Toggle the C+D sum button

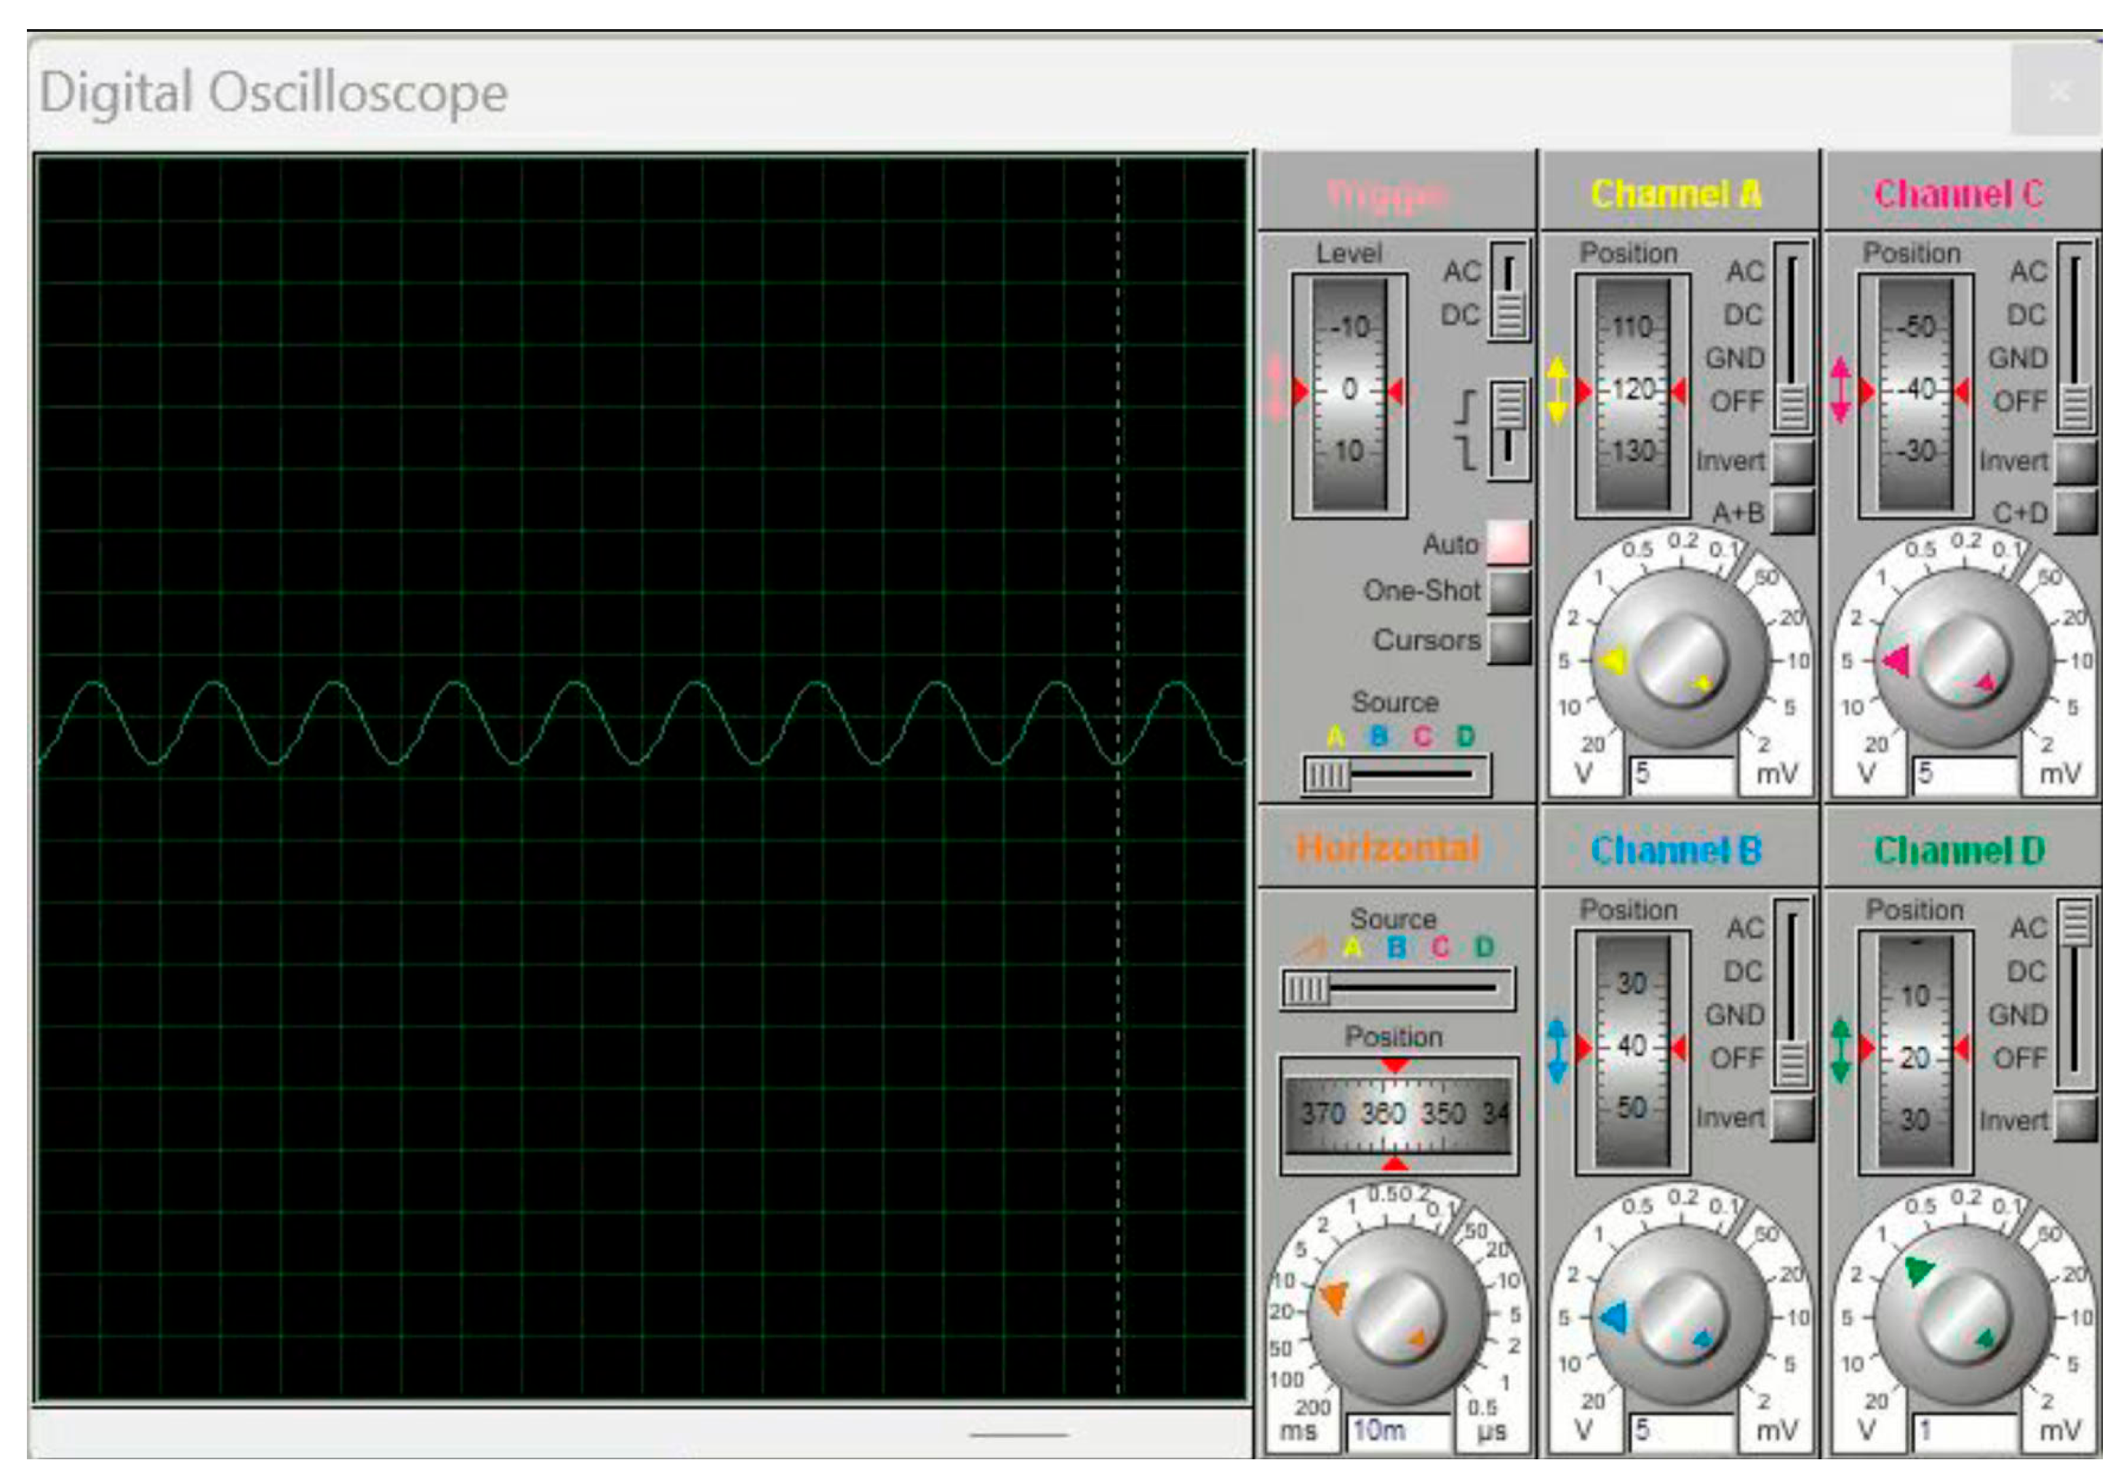[x=2075, y=511]
